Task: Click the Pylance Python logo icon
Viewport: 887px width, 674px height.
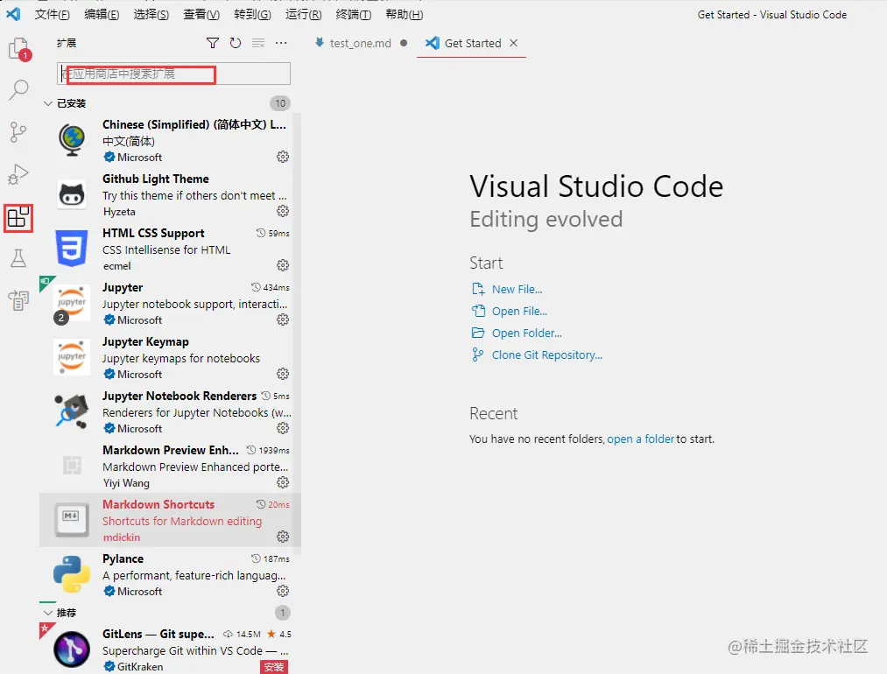Action: click(72, 574)
